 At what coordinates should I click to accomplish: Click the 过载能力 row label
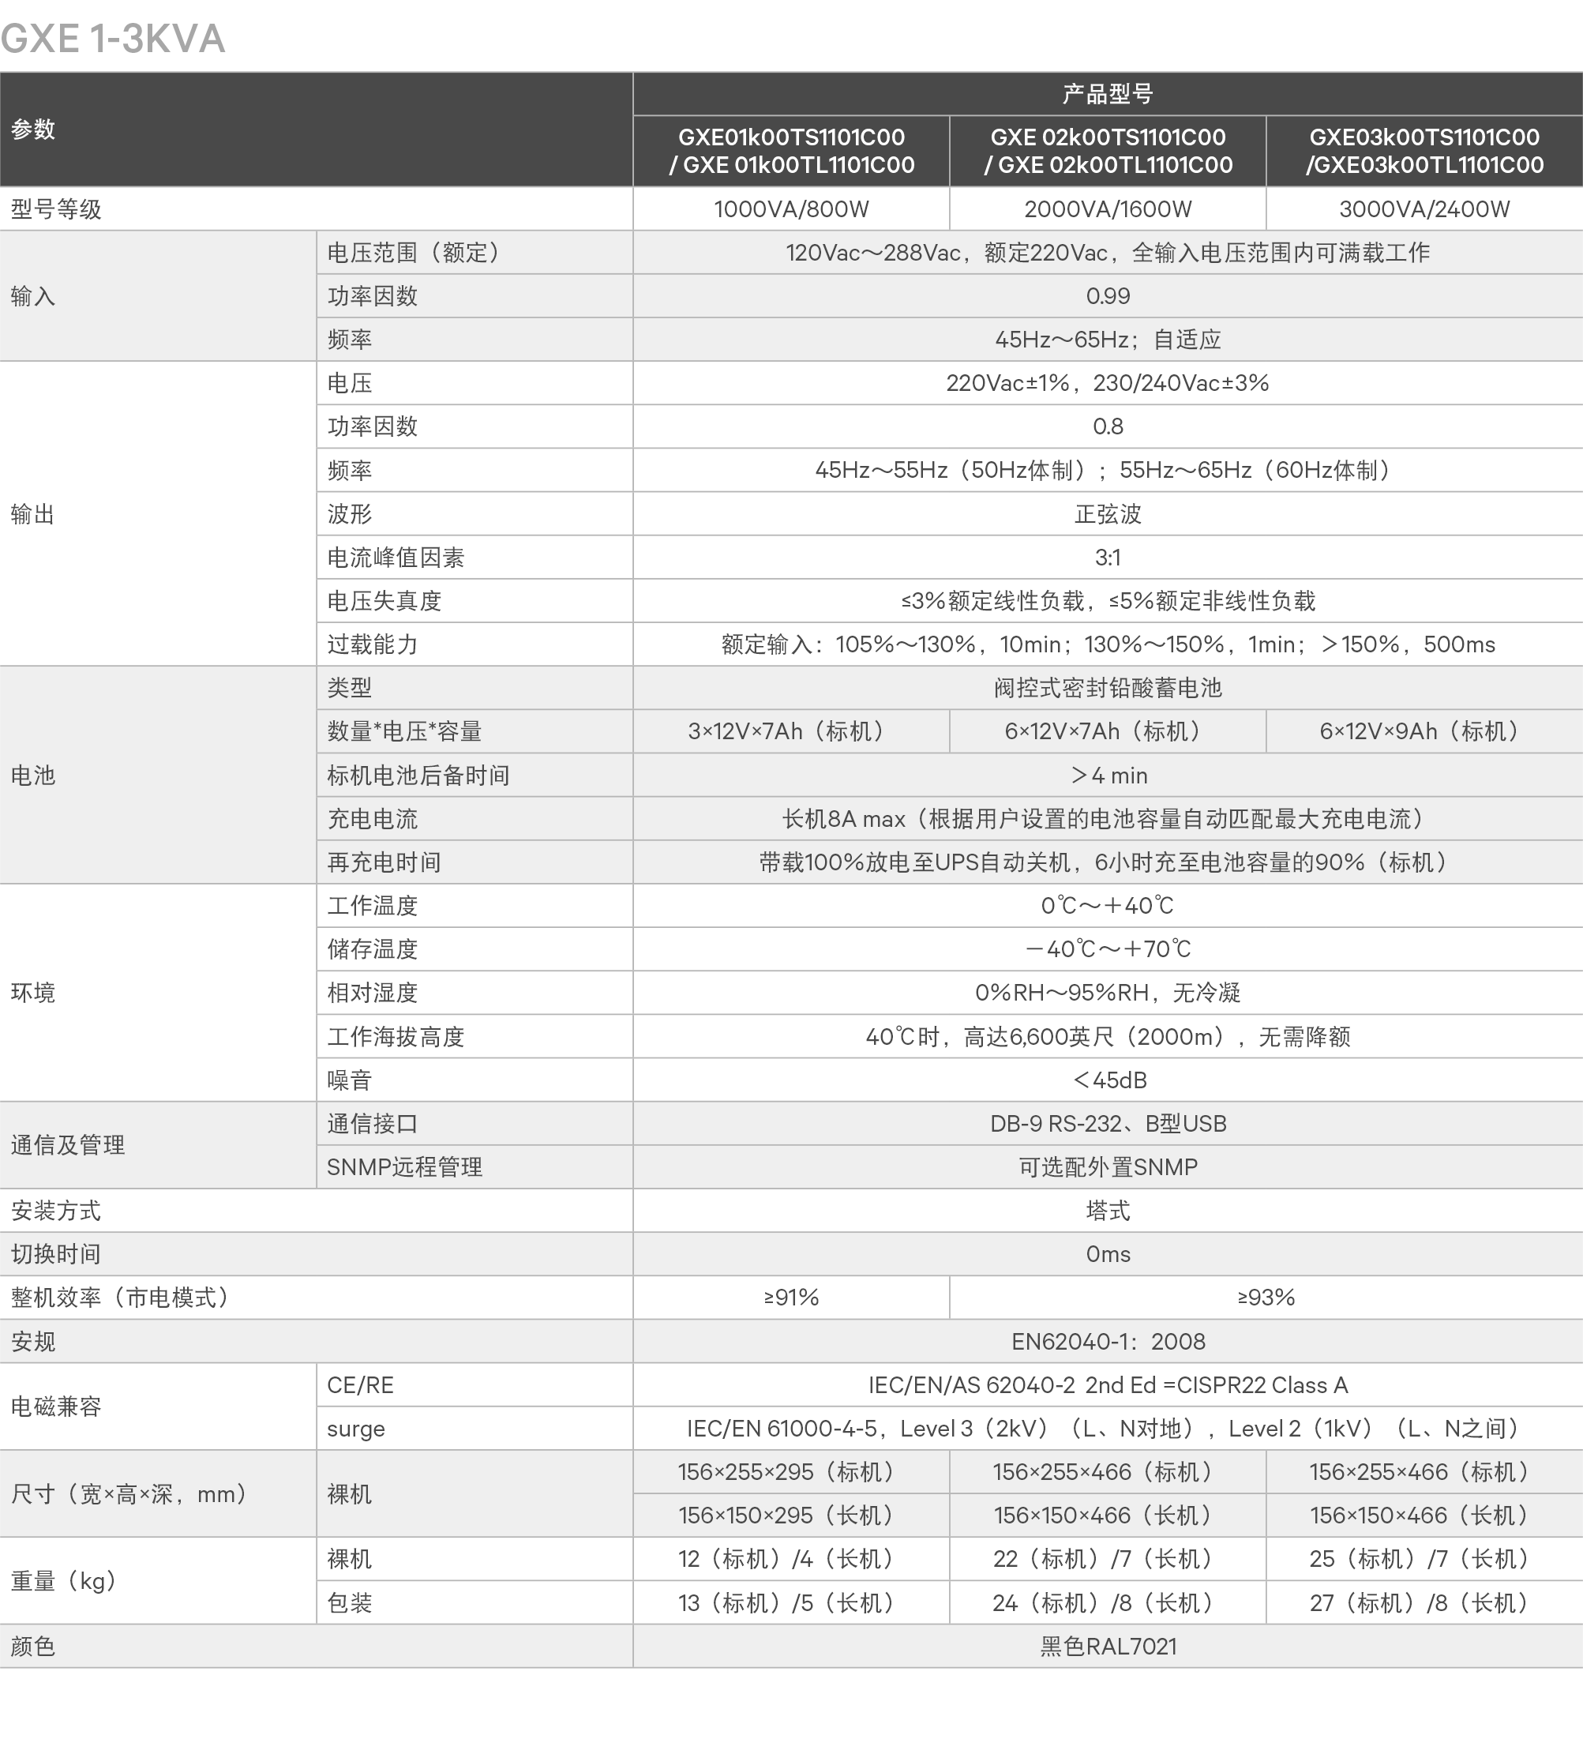(373, 644)
